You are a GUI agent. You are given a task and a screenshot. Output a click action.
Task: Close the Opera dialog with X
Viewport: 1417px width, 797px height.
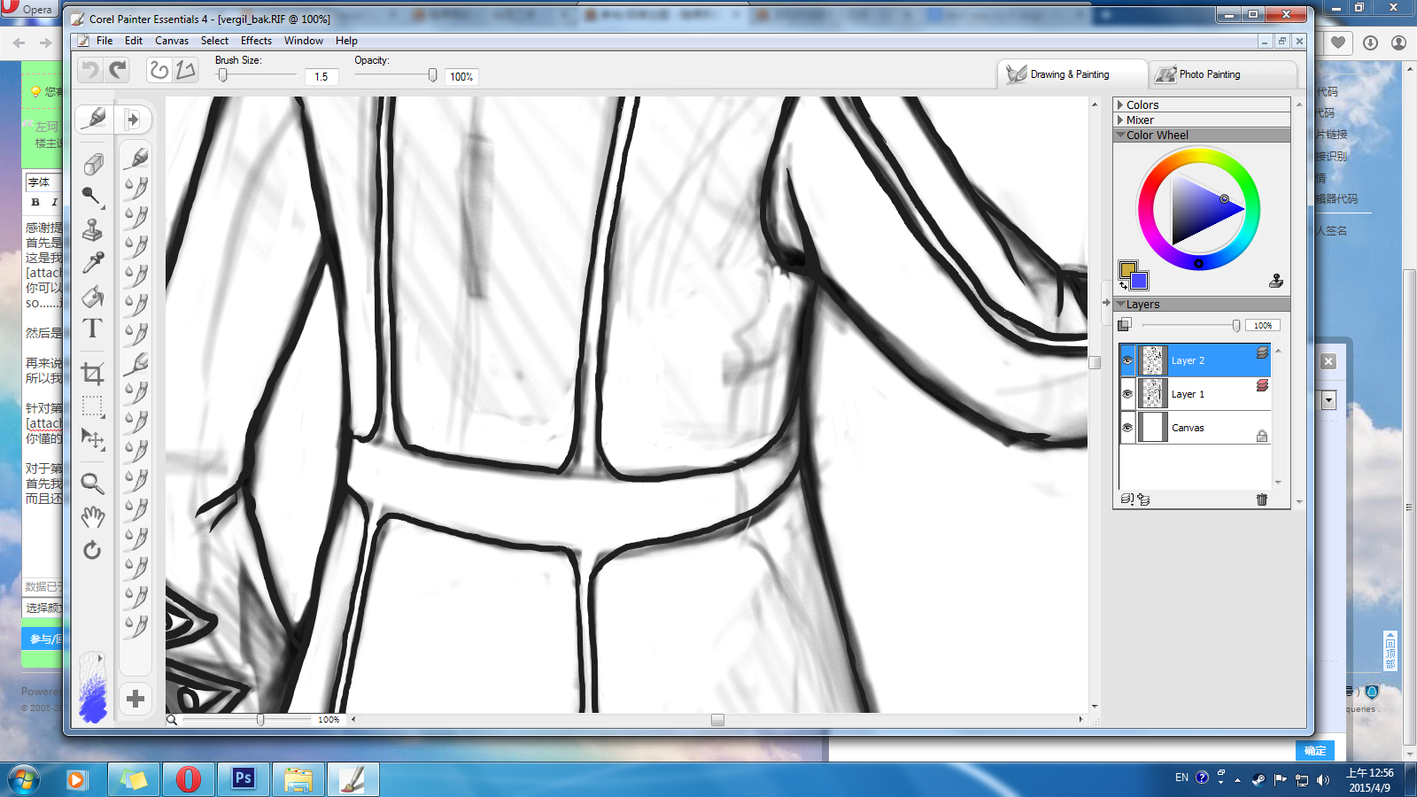(1328, 361)
